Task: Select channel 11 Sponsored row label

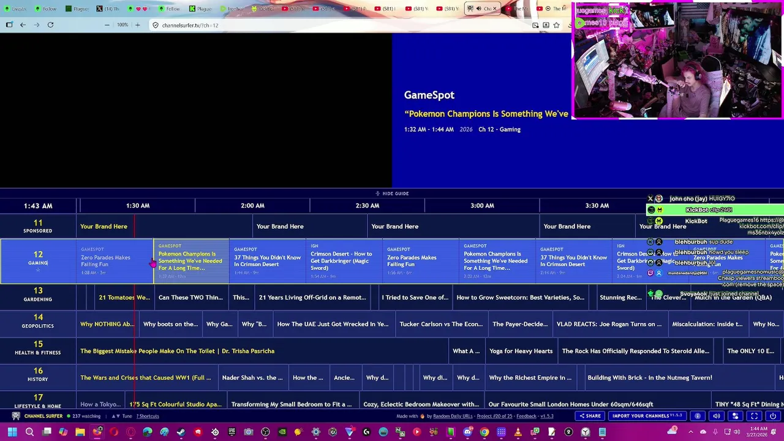Action: click(38, 226)
